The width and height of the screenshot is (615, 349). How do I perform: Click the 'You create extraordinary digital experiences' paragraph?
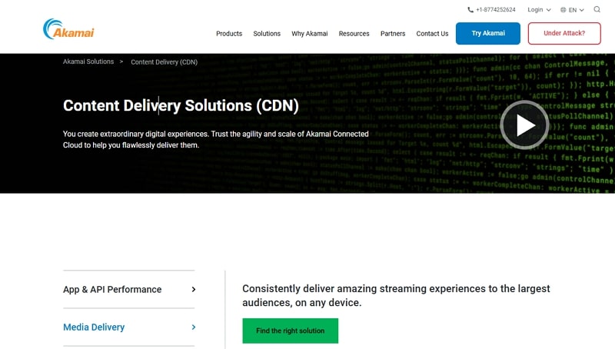click(x=216, y=140)
